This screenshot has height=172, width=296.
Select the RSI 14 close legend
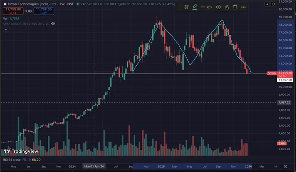tap(12, 160)
